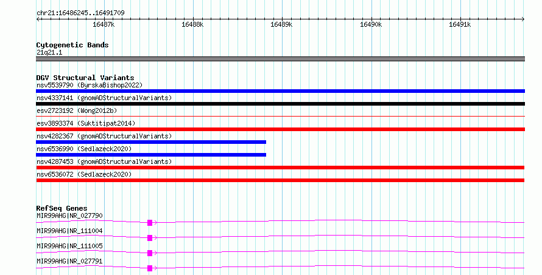Open variant nsv4337141 (gnomADStructuralVariants) label
The height and width of the screenshot is (275, 542).
pyautogui.click(x=104, y=98)
